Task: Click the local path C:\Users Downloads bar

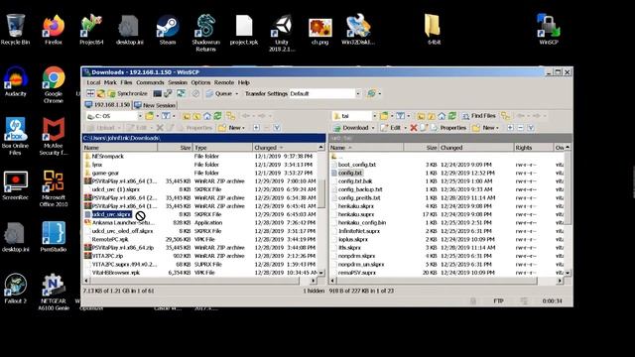Action: coord(203,139)
